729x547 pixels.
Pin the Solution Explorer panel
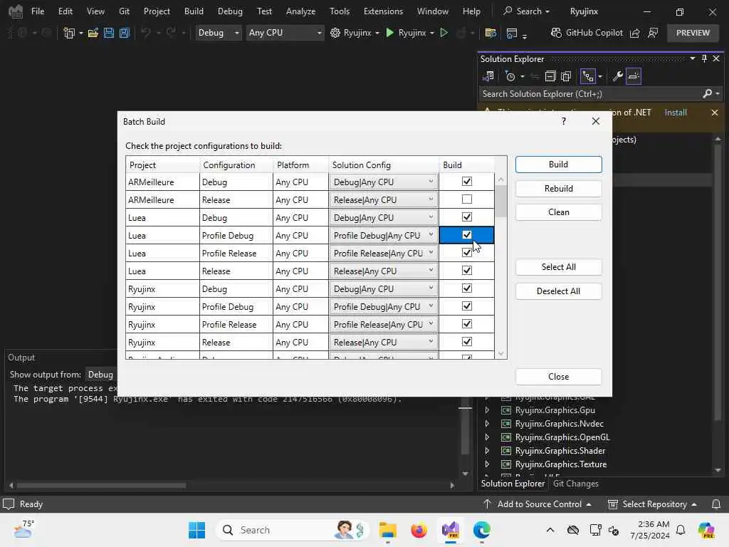tap(704, 58)
